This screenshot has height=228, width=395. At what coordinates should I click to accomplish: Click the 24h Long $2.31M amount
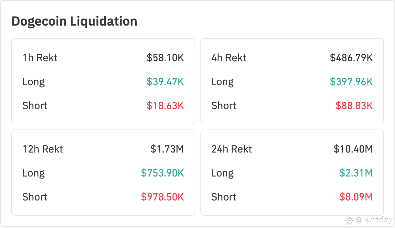click(356, 173)
